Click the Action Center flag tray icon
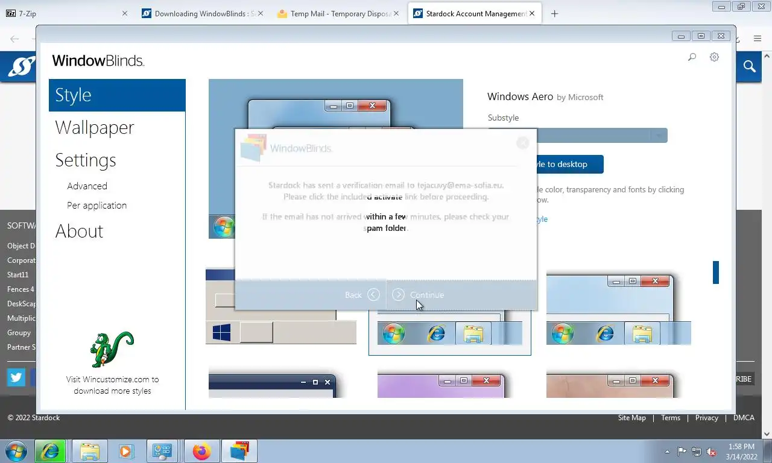772x463 pixels. tap(682, 452)
